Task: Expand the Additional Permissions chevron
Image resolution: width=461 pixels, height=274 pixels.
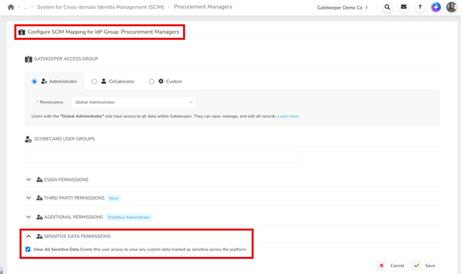Action: coord(28,217)
